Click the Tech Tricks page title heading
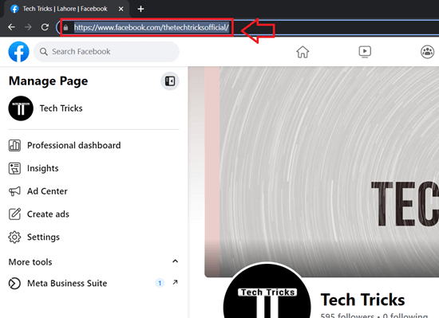This screenshot has height=318, width=439. tap(363, 300)
